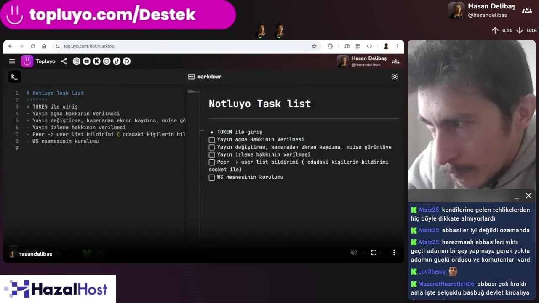Open the Topluyo GitHub link
Image resolution: width=539 pixels, height=303 pixels.
tap(127, 61)
